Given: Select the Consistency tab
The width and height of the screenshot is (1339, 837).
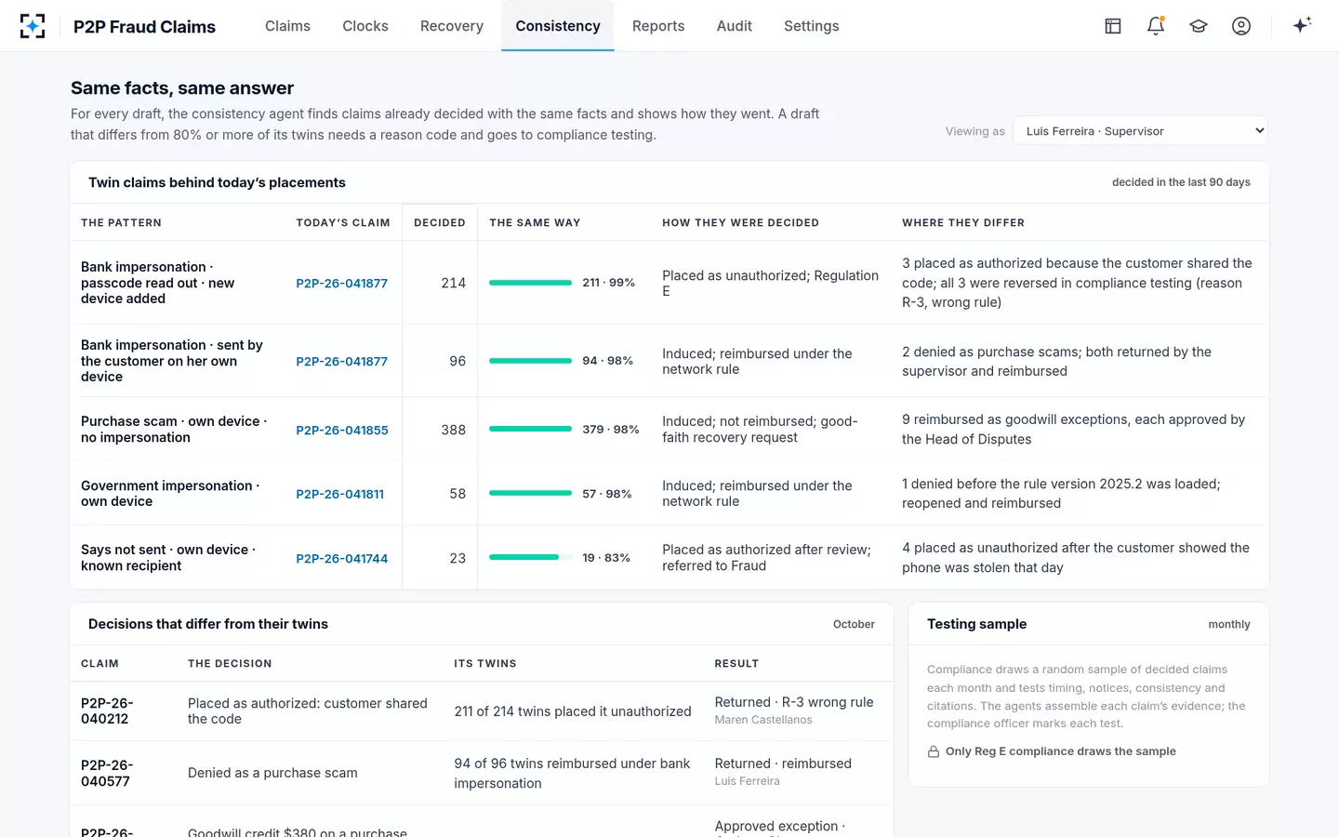Looking at the screenshot, I should [558, 26].
